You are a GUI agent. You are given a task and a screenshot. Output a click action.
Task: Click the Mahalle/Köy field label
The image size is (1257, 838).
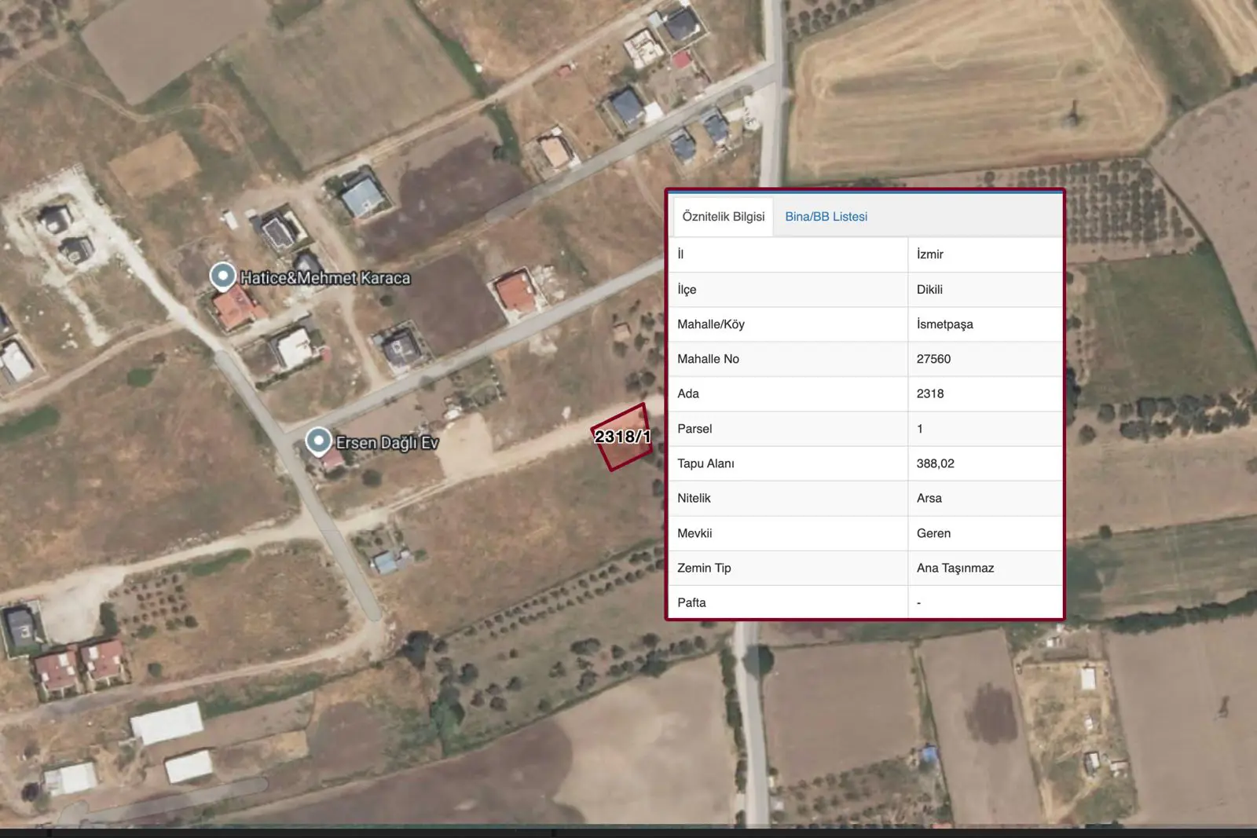[711, 324]
